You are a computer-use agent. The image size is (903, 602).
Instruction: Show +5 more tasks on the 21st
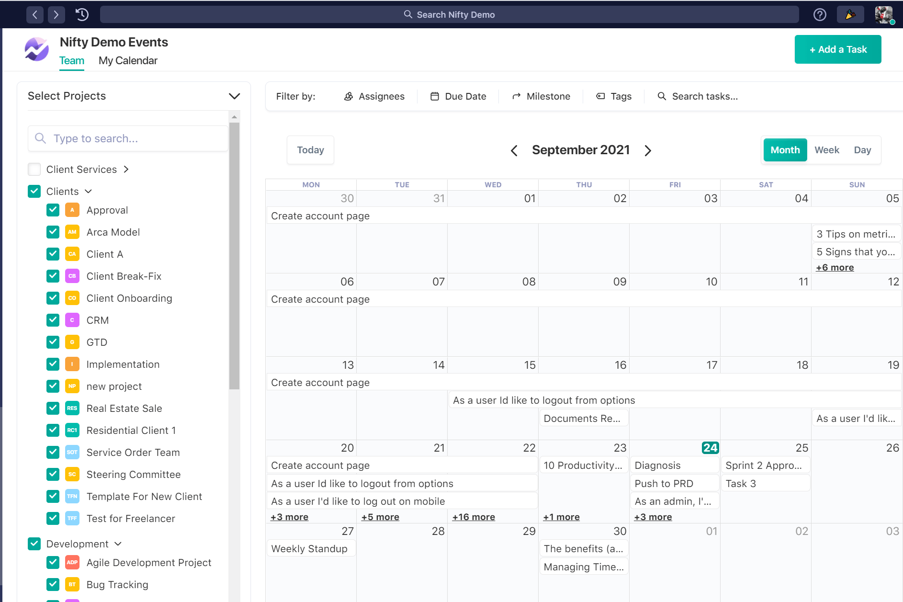(380, 517)
